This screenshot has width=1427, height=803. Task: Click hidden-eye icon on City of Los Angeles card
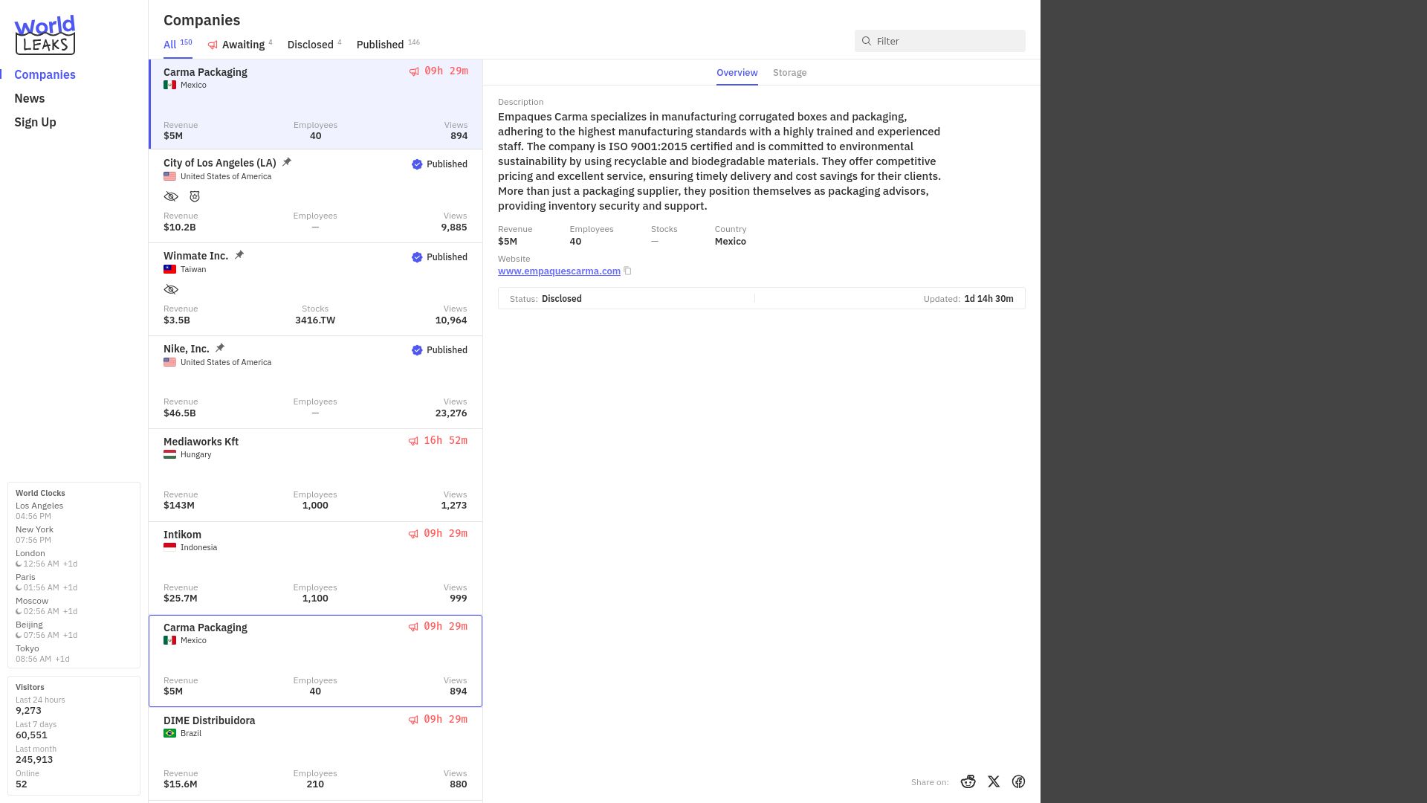(171, 196)
